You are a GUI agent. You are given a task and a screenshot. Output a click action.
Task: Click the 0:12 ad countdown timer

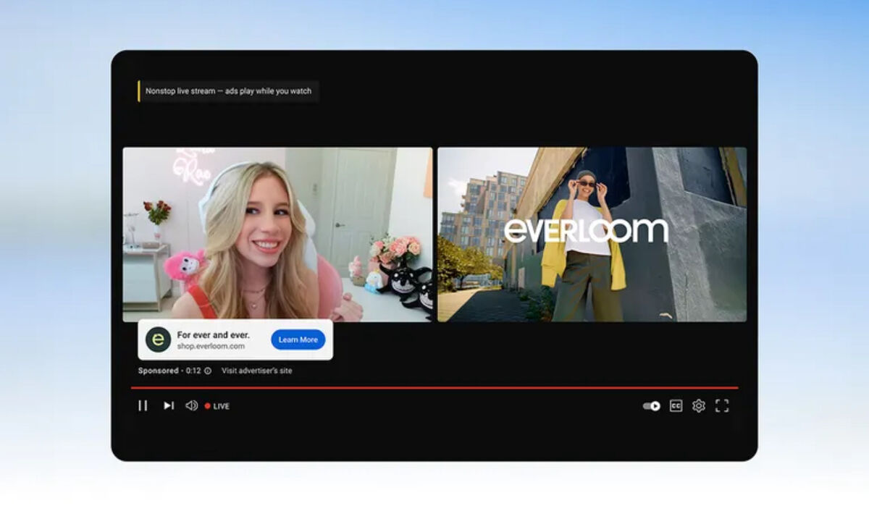click(x=193, y=371)
